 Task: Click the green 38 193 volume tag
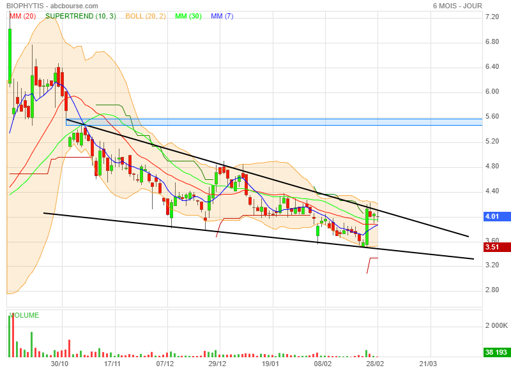496,352
